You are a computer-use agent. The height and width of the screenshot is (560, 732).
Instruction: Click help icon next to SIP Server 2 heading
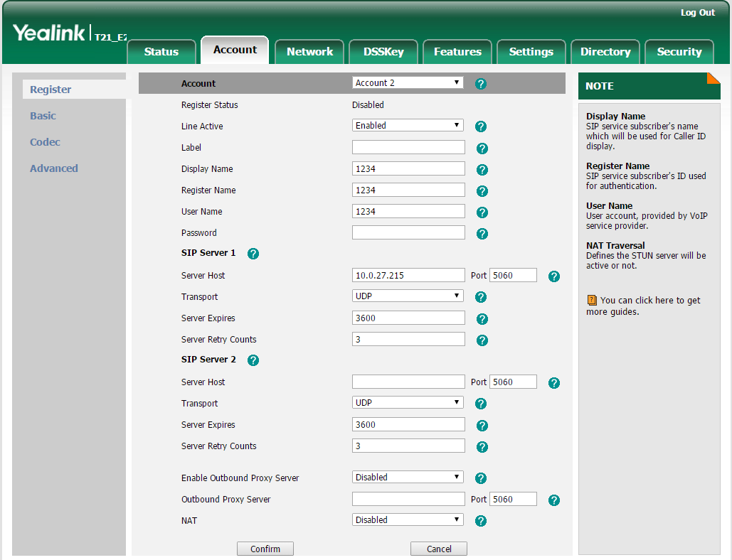pos(253,360)
